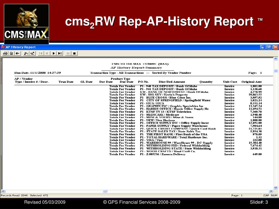This screenshot has height=209, width=279.
Task: Jump to last report page
Action: 60,53
